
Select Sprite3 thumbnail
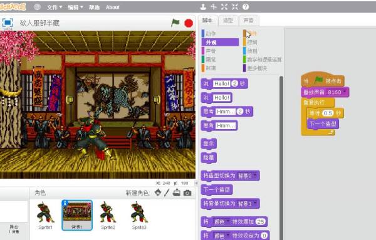[x=139, y=215]
